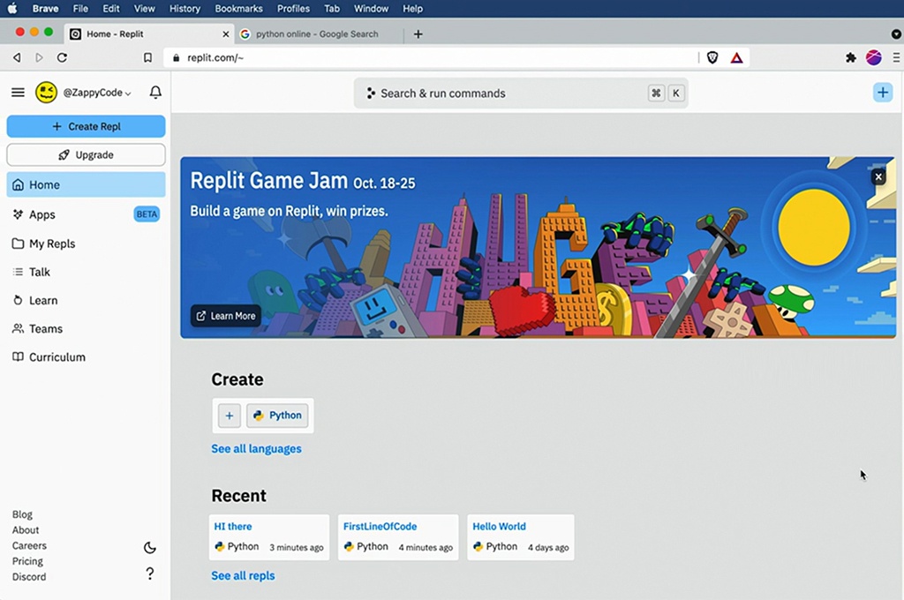Open browser extensions puzzle icon

point(851,57)
